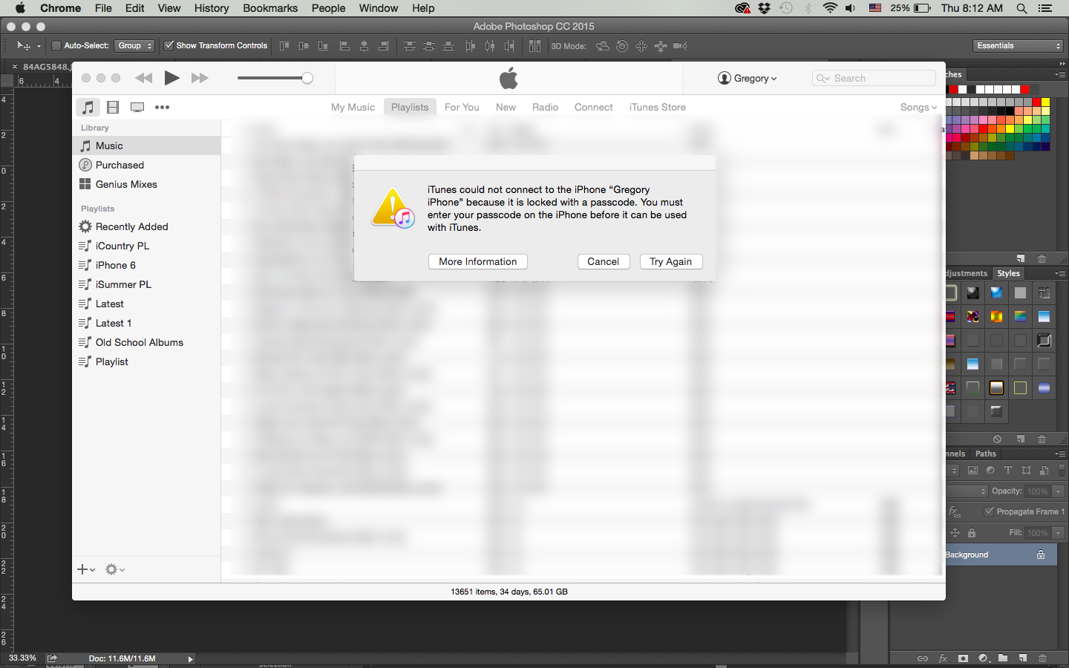Select the TV Shows monitor icon in iTunes

137,107
